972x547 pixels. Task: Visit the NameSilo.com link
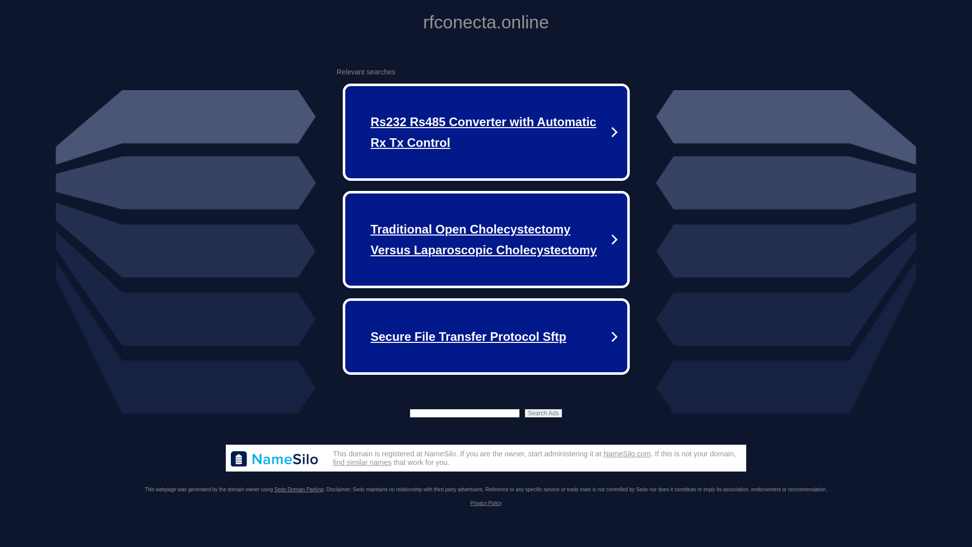coord(627,454)
